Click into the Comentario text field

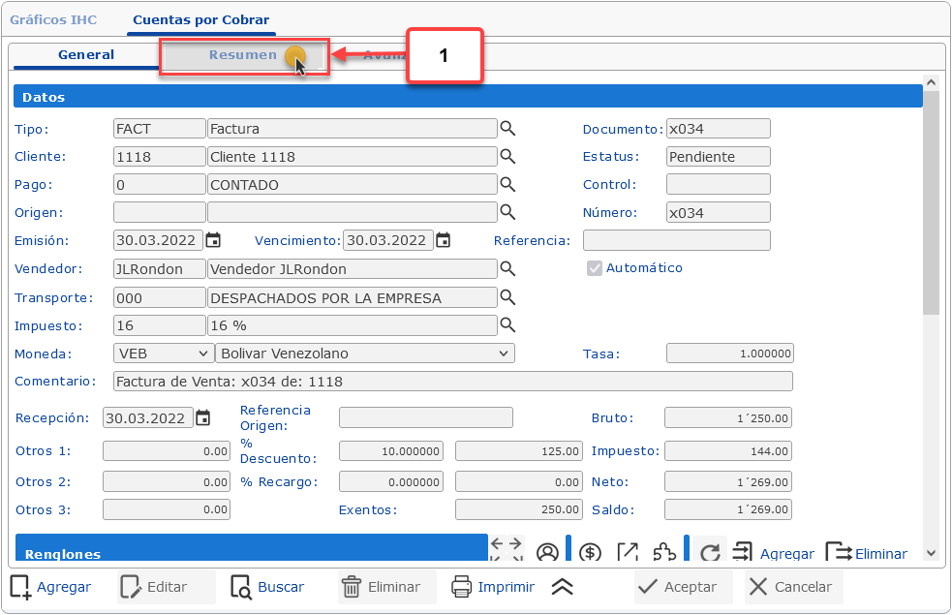pyautogui.click(x=452, y=382)
